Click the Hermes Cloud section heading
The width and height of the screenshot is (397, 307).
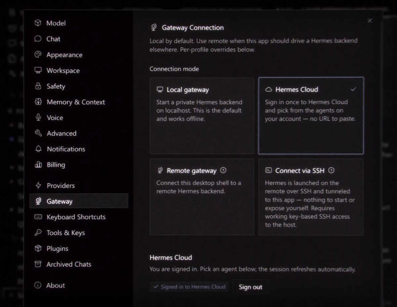tap(171, 257)
